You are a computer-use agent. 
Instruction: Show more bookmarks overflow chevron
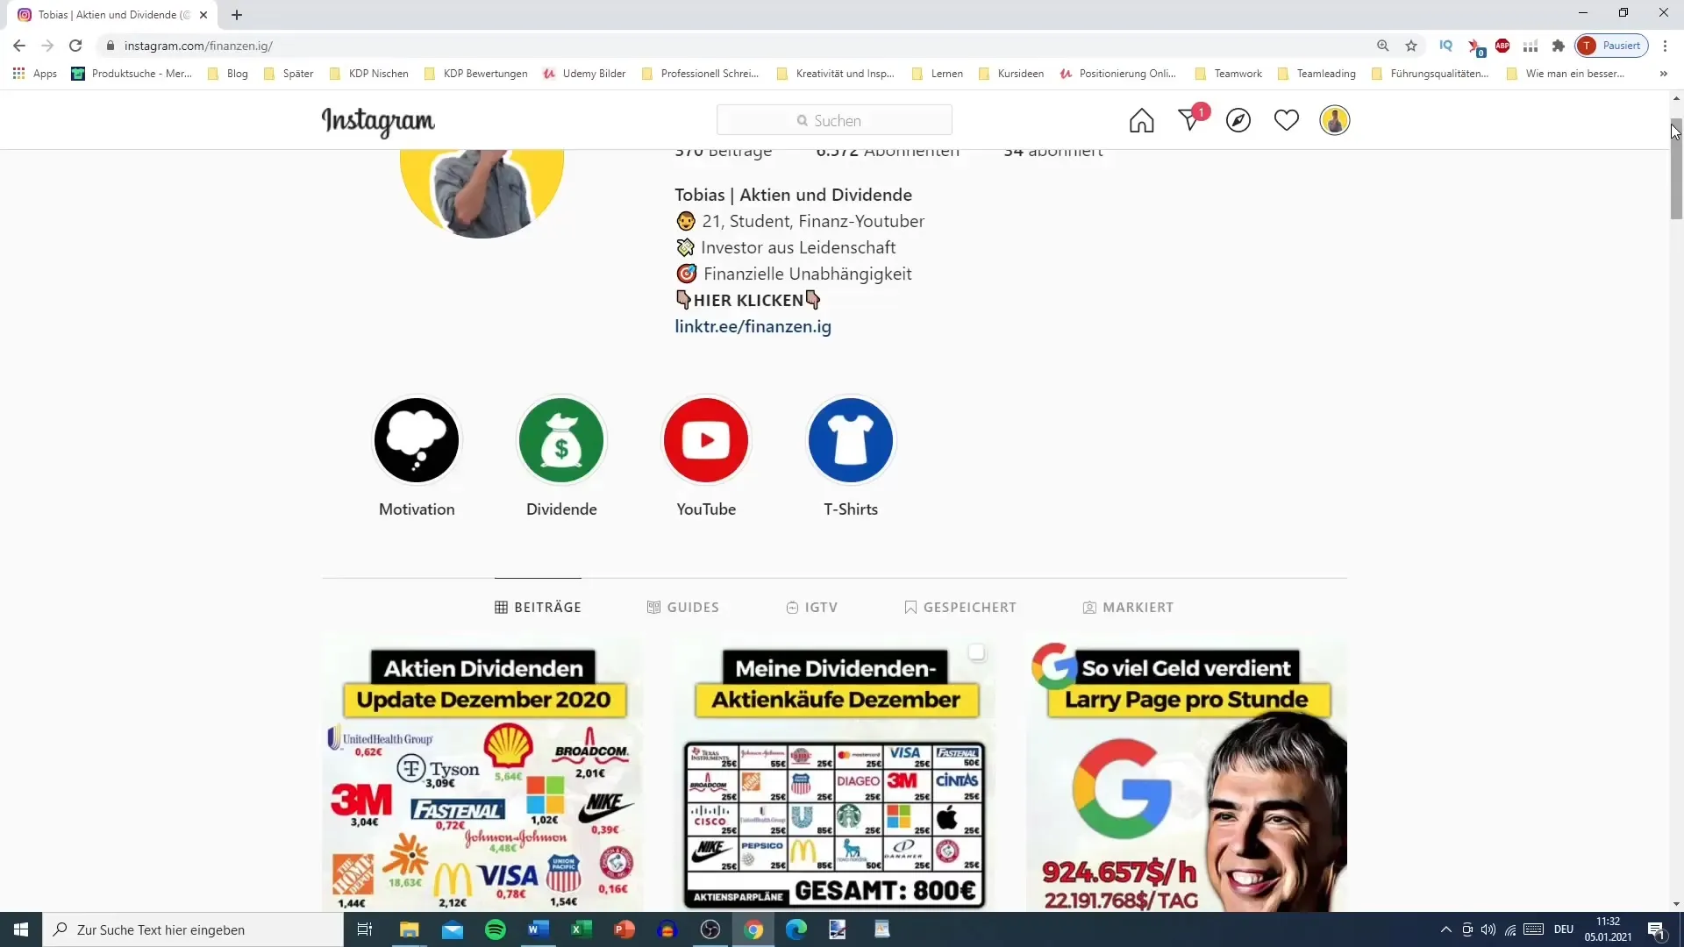point(1663,74)
